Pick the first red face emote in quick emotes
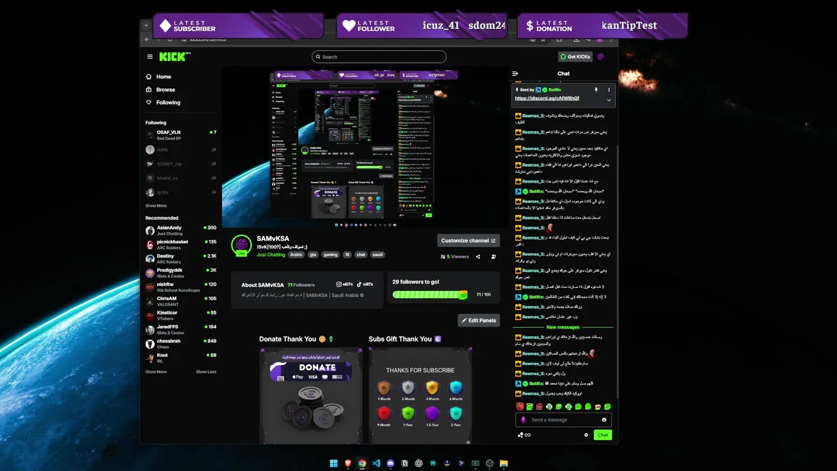837x471 pixels. coord(520,406)
